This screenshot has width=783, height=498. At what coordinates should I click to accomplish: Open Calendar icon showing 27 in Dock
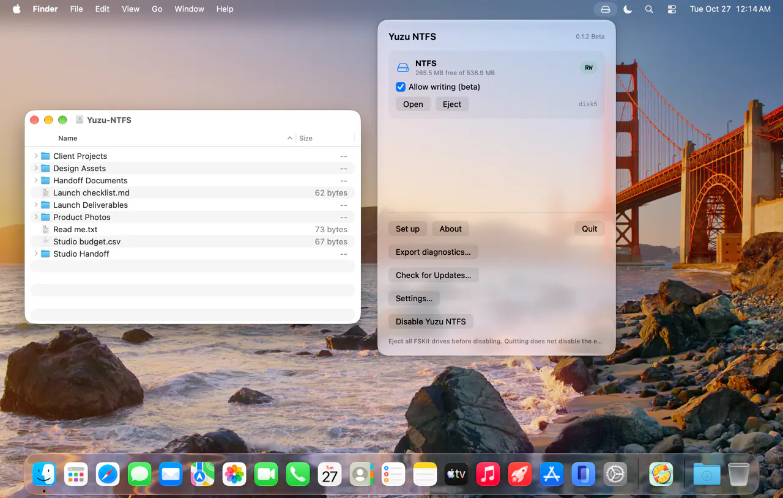coord(330,474)
